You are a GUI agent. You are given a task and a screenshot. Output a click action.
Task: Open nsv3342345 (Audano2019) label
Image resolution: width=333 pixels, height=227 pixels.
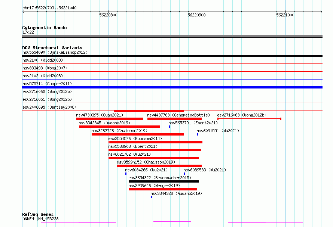(x=104, y=123)
